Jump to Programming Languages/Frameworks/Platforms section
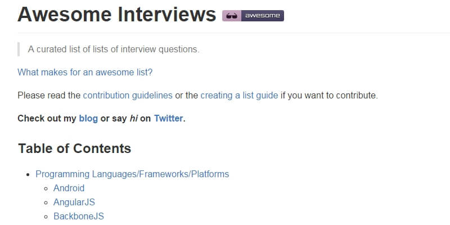The width and height of the screenshot is (450, 225). click(132, 174)
